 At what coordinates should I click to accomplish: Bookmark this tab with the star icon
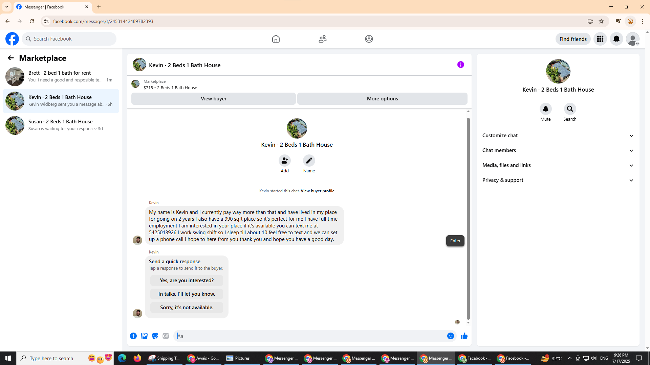601,21
